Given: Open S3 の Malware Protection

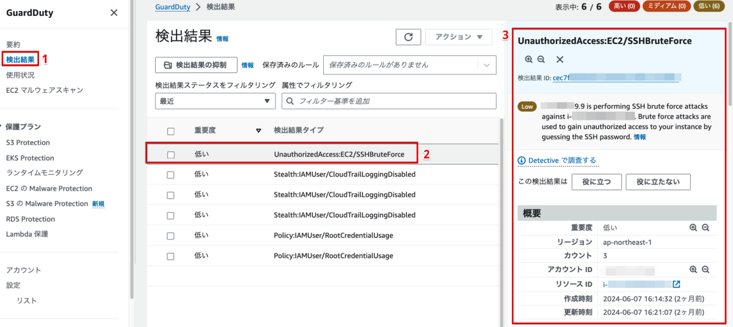Looking at the screenshot, I should pos(48,204).
